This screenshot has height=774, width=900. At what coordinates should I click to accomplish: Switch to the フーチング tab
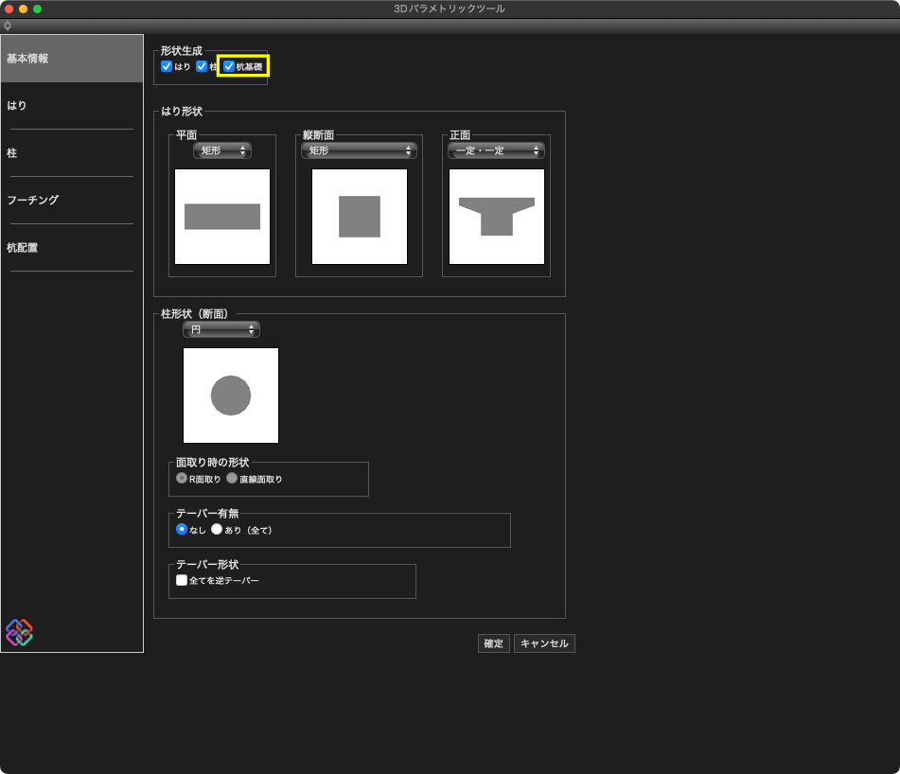click(33, 201)
